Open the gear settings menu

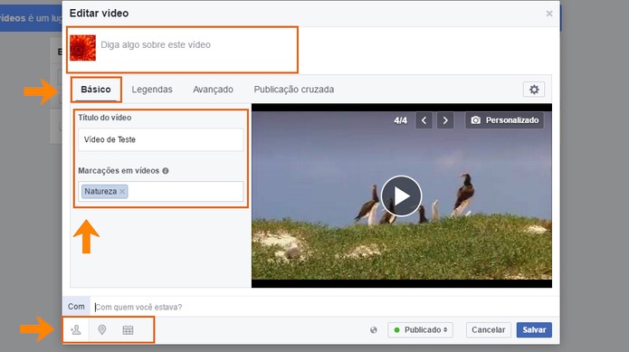tap(534, 90)
